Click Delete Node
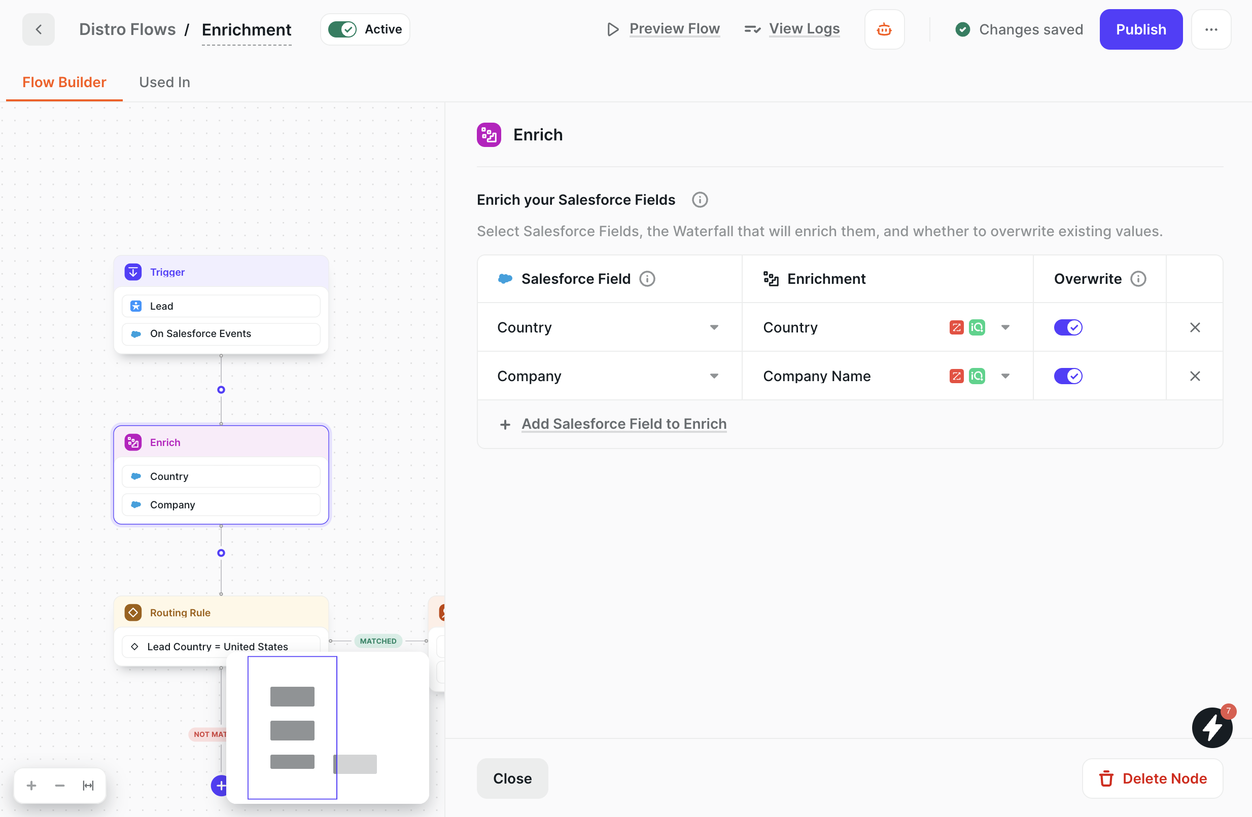This screenshot has height=817, width=1252. click(1152, 777)
